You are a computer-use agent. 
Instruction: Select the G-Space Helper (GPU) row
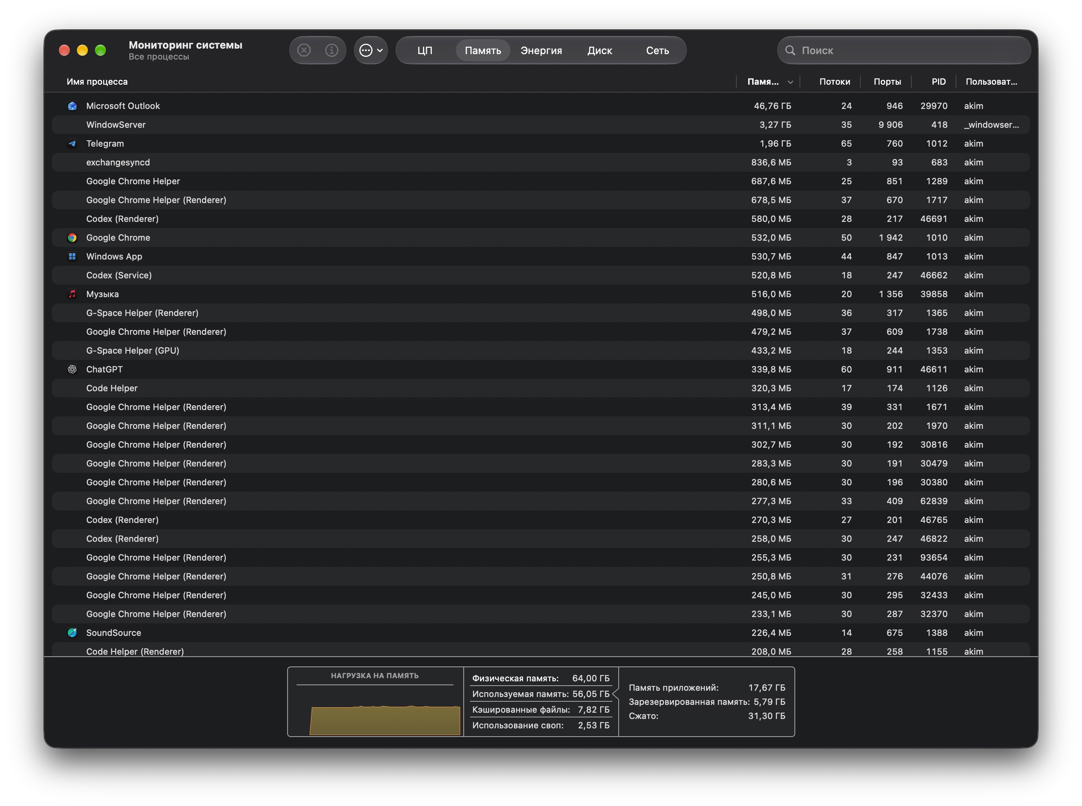(x=541, y=350)
